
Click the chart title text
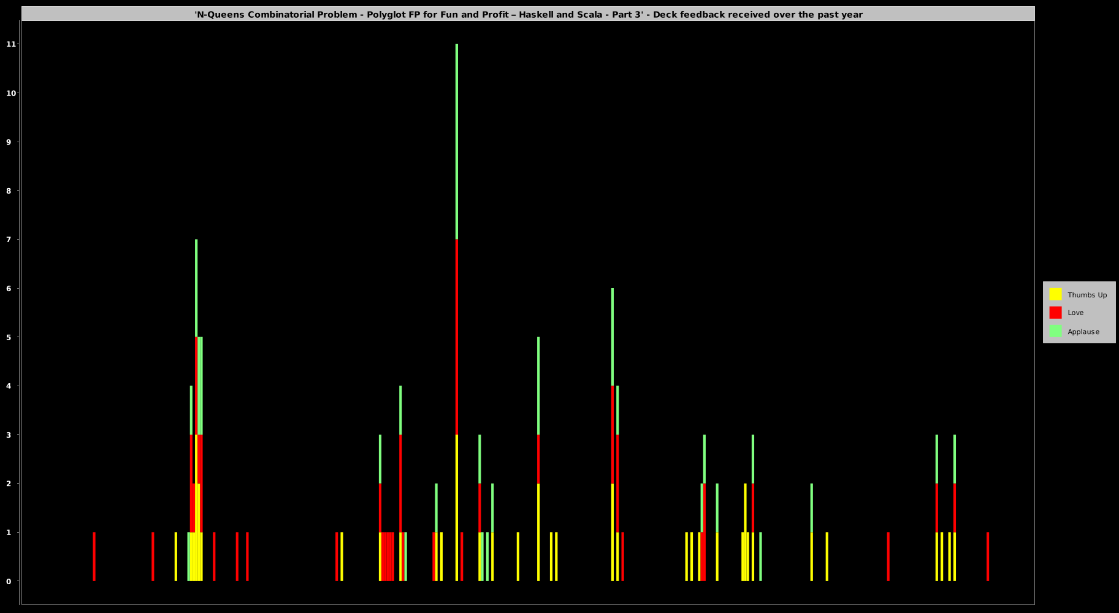point(528,14)
